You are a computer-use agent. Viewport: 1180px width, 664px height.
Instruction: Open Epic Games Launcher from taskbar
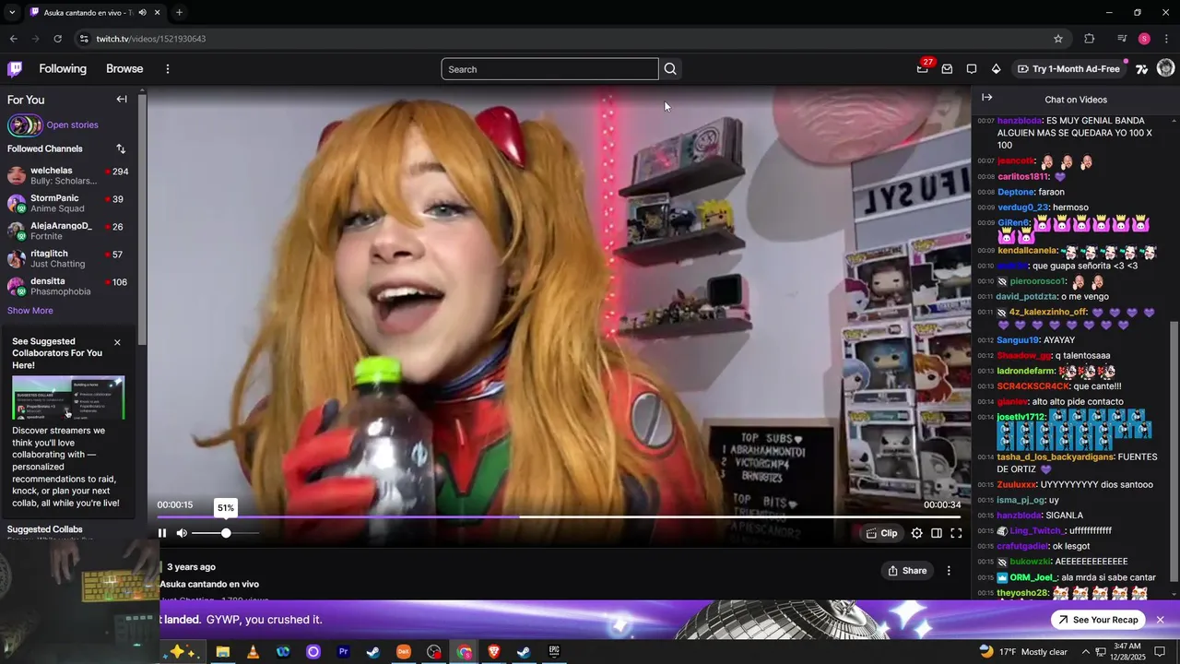(554, 652)
